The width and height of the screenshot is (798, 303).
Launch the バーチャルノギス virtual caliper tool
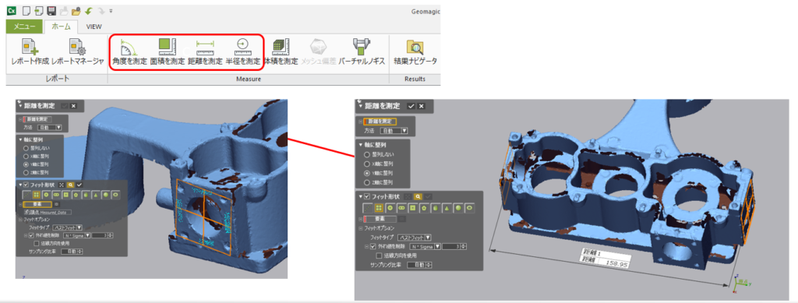[362, 53]
